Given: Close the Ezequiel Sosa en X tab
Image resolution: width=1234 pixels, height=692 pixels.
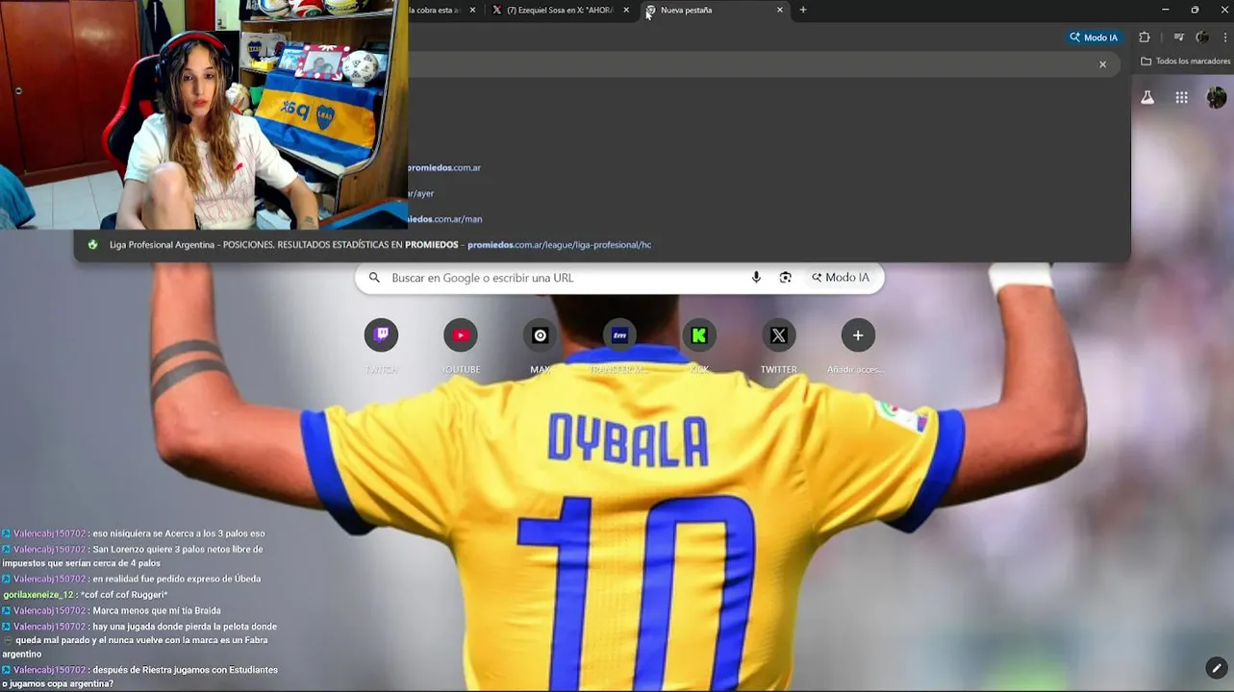Looking at the screenshot, I should point(626,10).
